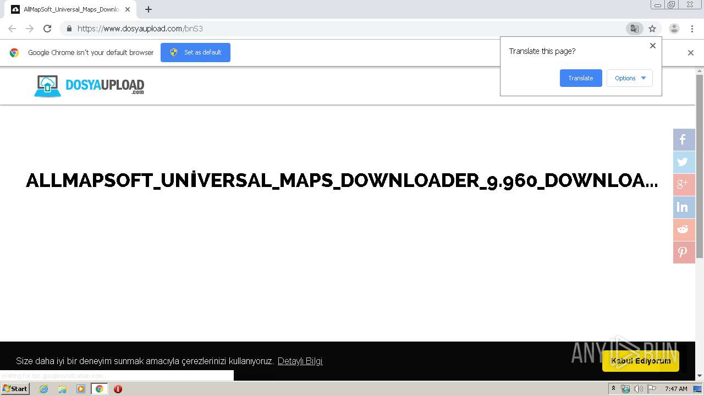Image resolution: width=704 pixels, height=396 pixels.
Task: Switch to Chrome taskbar button
Action: pos(99,389)
